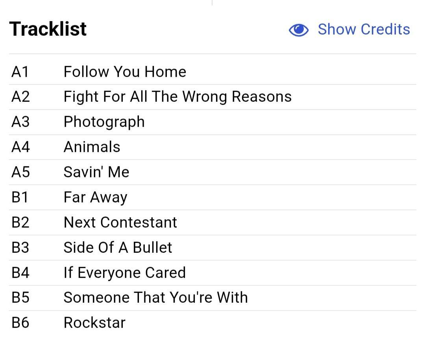Toggle Show Credits link text
The image size is (425, 348).
(364, 29)
